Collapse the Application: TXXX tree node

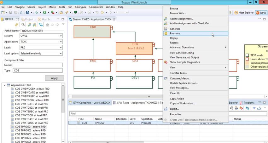(5, 85)
